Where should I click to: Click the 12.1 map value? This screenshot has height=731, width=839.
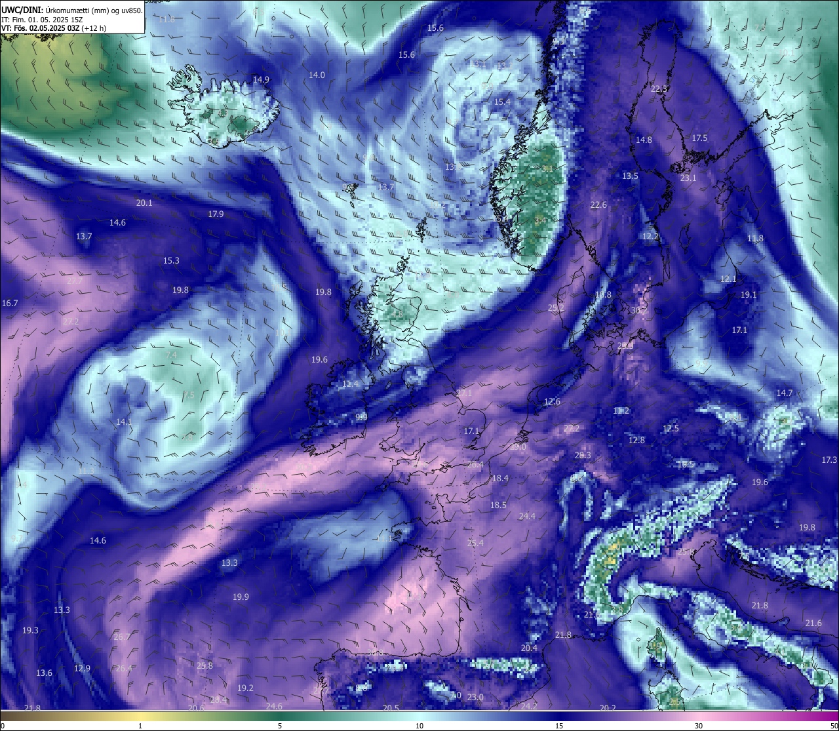pyautogui.click(x=728, y=279)
